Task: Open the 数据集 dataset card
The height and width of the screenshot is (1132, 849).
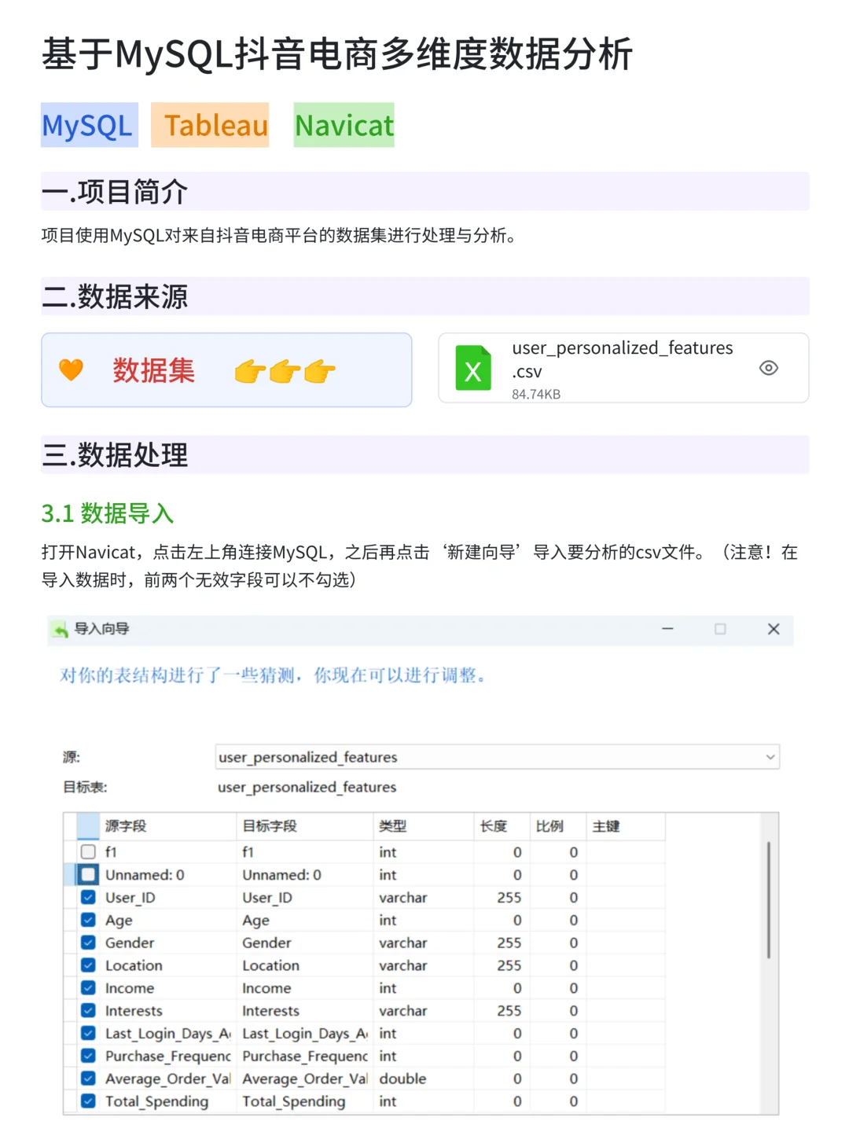Action: (x=226, y=369)
